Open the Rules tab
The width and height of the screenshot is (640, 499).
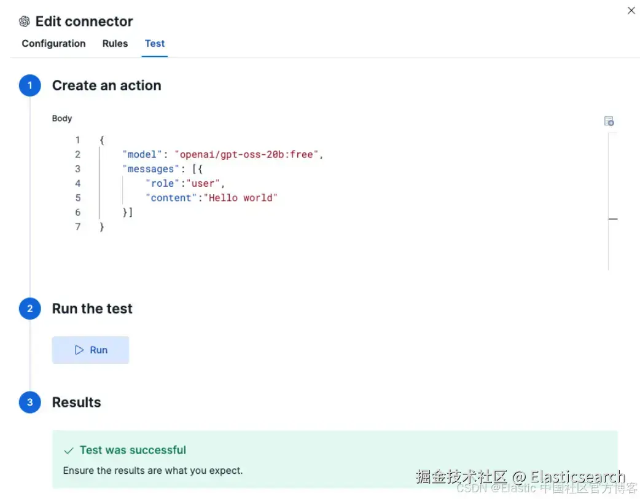tap(115, 44)
